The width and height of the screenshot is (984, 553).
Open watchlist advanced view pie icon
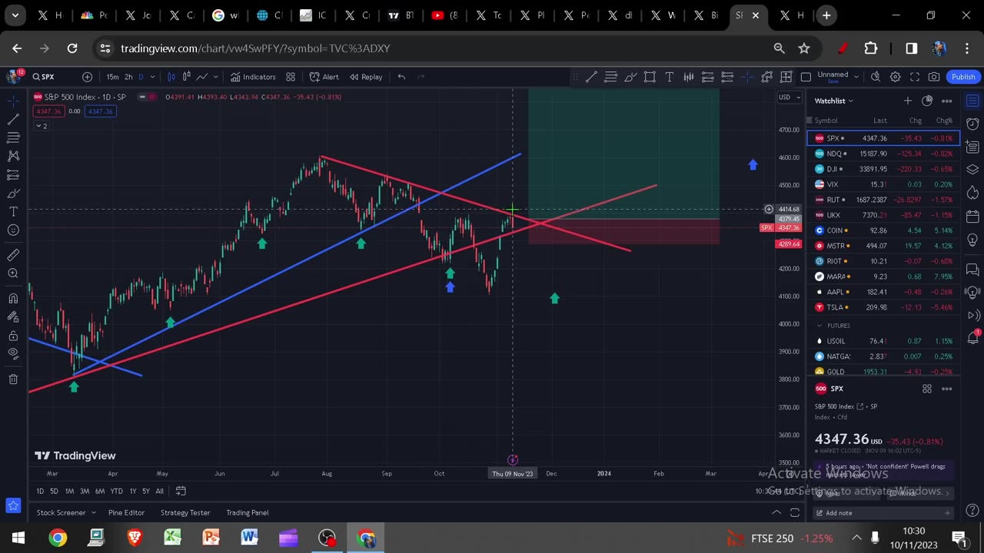pyautogui.click(x=927, y=101)
